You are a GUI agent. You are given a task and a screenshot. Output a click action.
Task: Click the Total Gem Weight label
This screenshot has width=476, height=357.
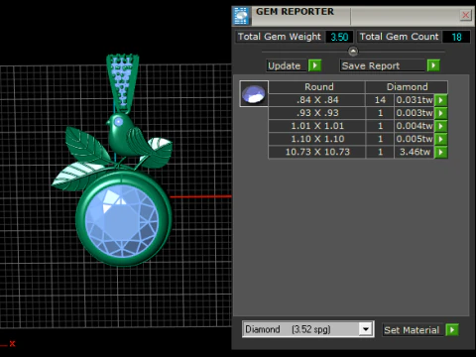[280, 37]
